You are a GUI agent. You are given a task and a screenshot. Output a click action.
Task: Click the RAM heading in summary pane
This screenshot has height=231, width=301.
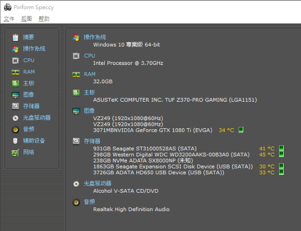[89, 74]
